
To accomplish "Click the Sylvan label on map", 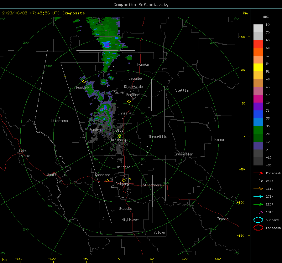I will pyautogui.click(x=120, y=92).
